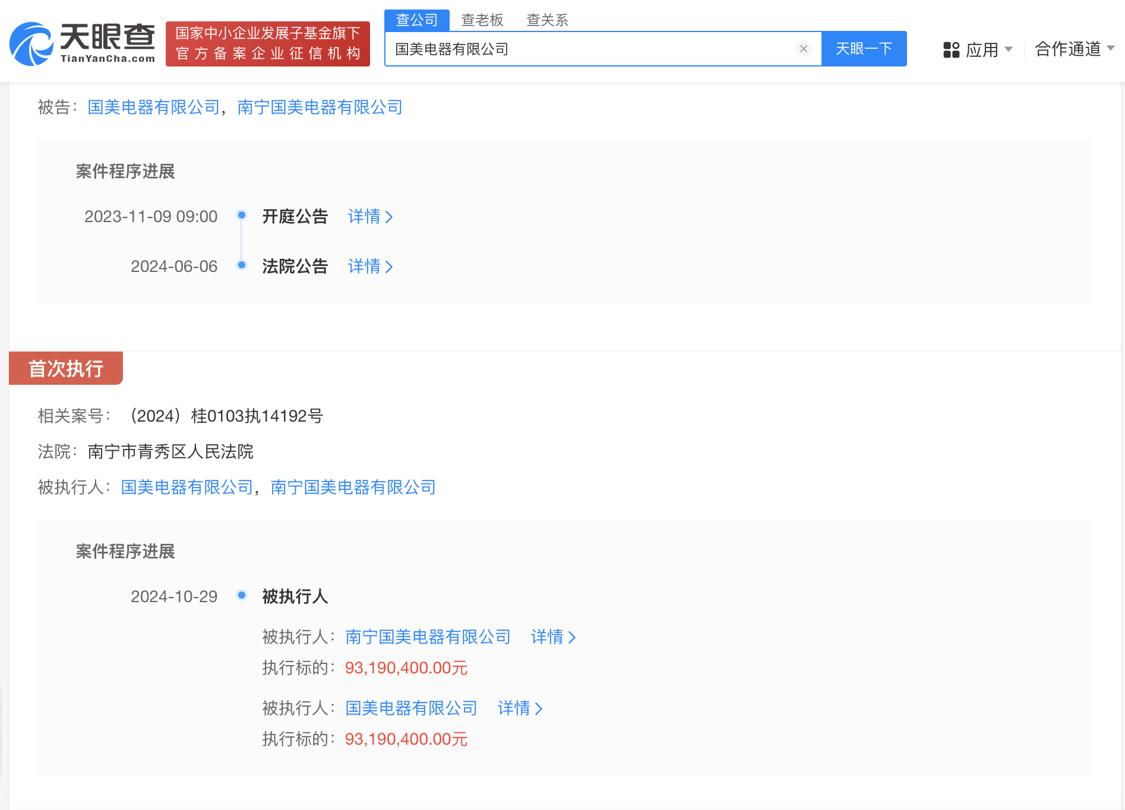The width and height of the screenshot is (1125, 810).
Task: Open 南宁国美电器有限公司 in the 2024-10-29 progress entry
Action: [428, 637]
